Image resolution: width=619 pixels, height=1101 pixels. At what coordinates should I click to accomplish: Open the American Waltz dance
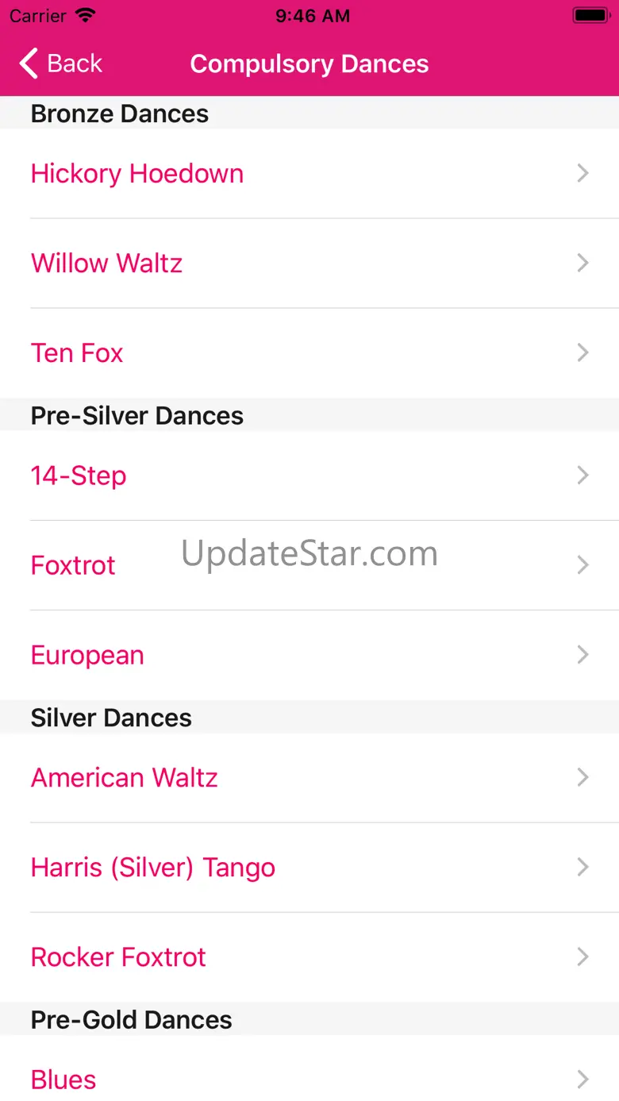click(309, 777)
